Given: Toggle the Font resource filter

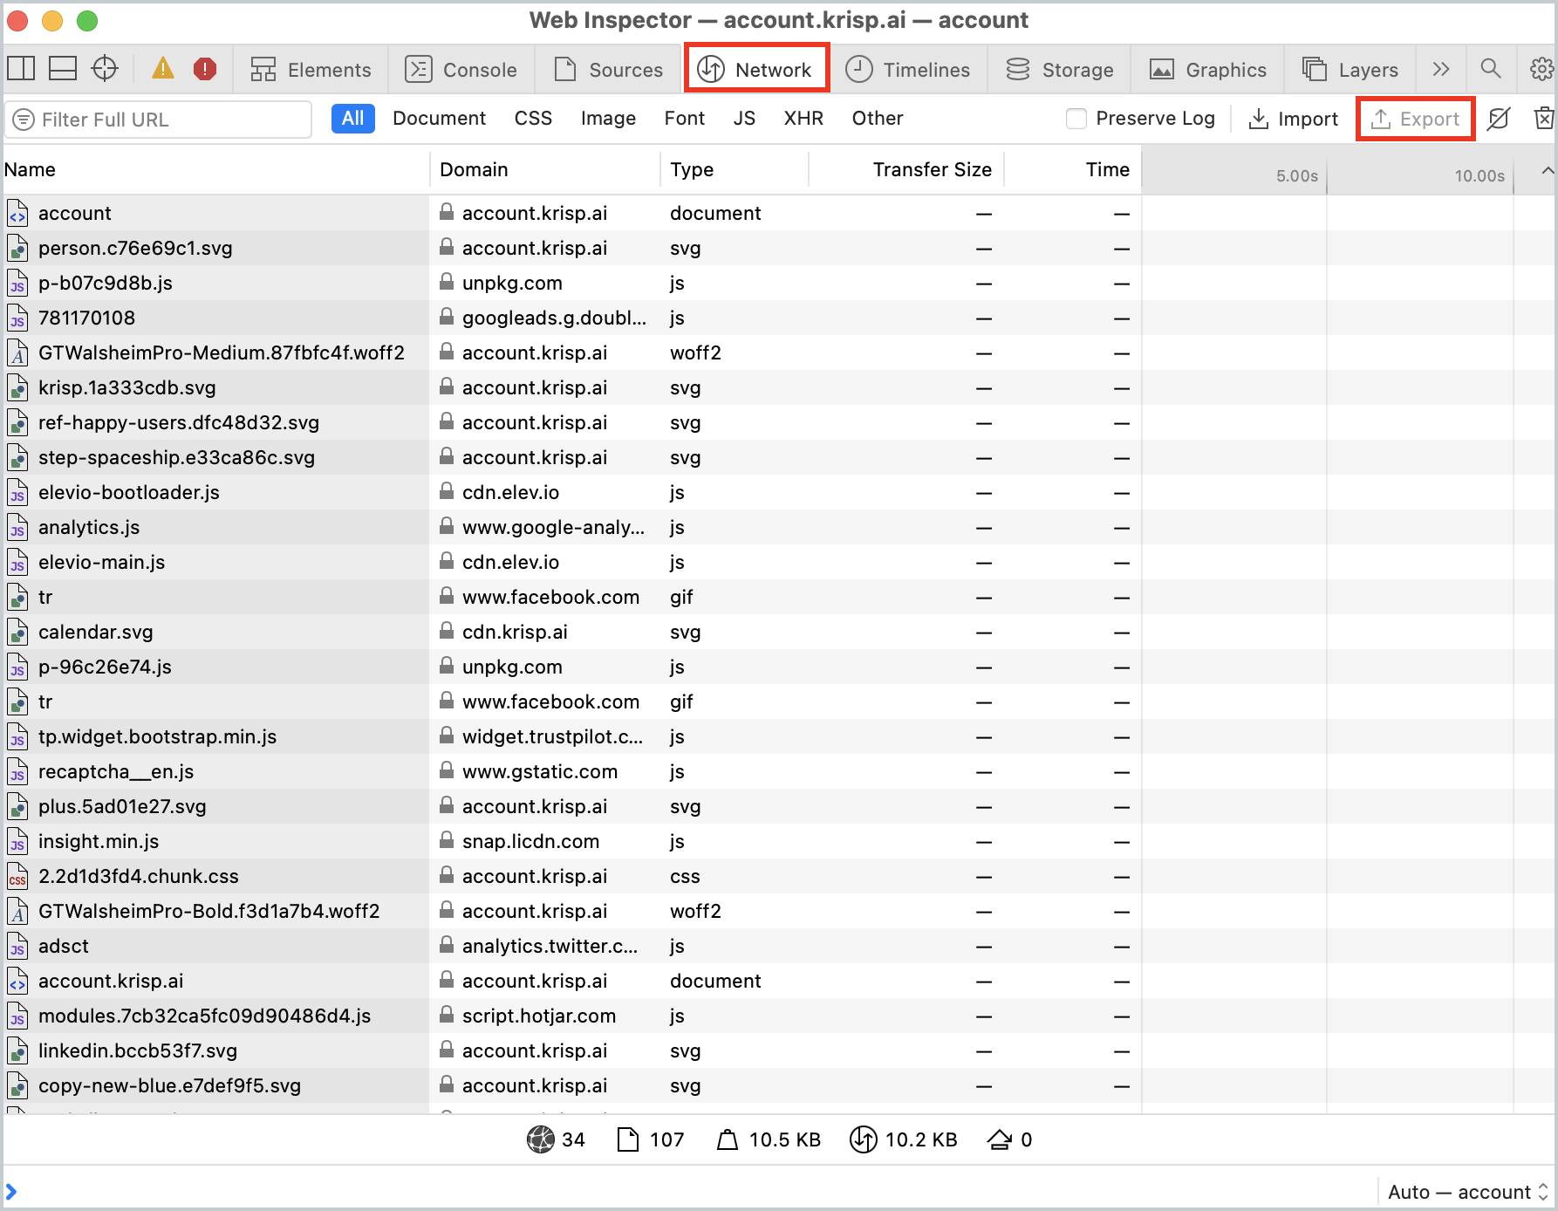Looking at the screenshot, I should tap(684, 119).
